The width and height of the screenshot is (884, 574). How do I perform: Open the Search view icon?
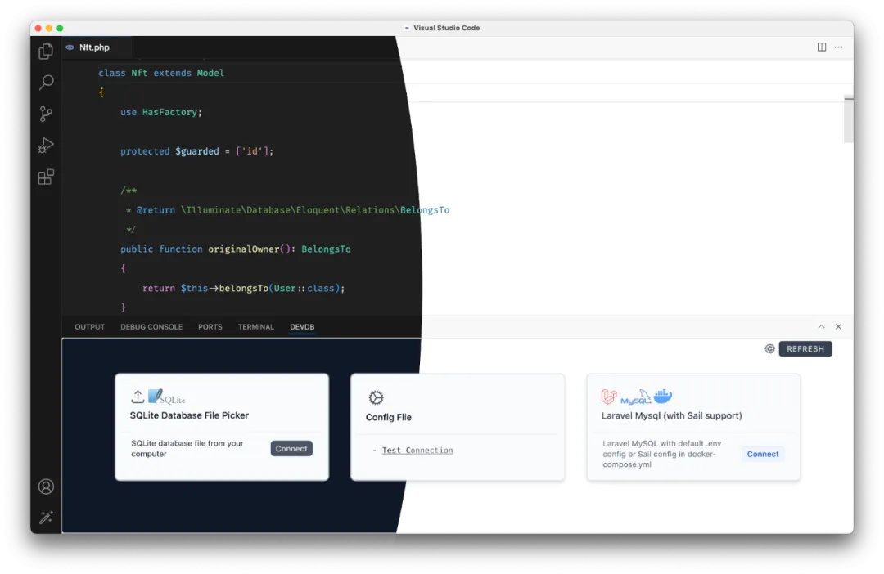click(46, 83)
